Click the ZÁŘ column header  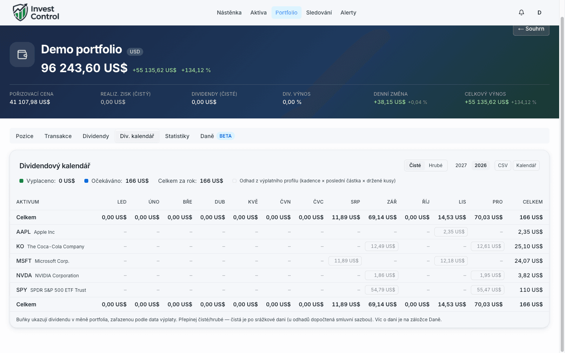392,202
